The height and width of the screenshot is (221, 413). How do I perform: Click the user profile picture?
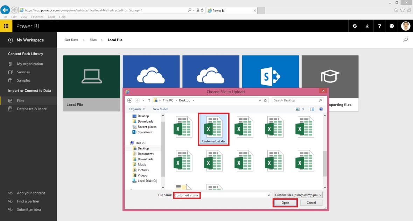click(406, 26)
